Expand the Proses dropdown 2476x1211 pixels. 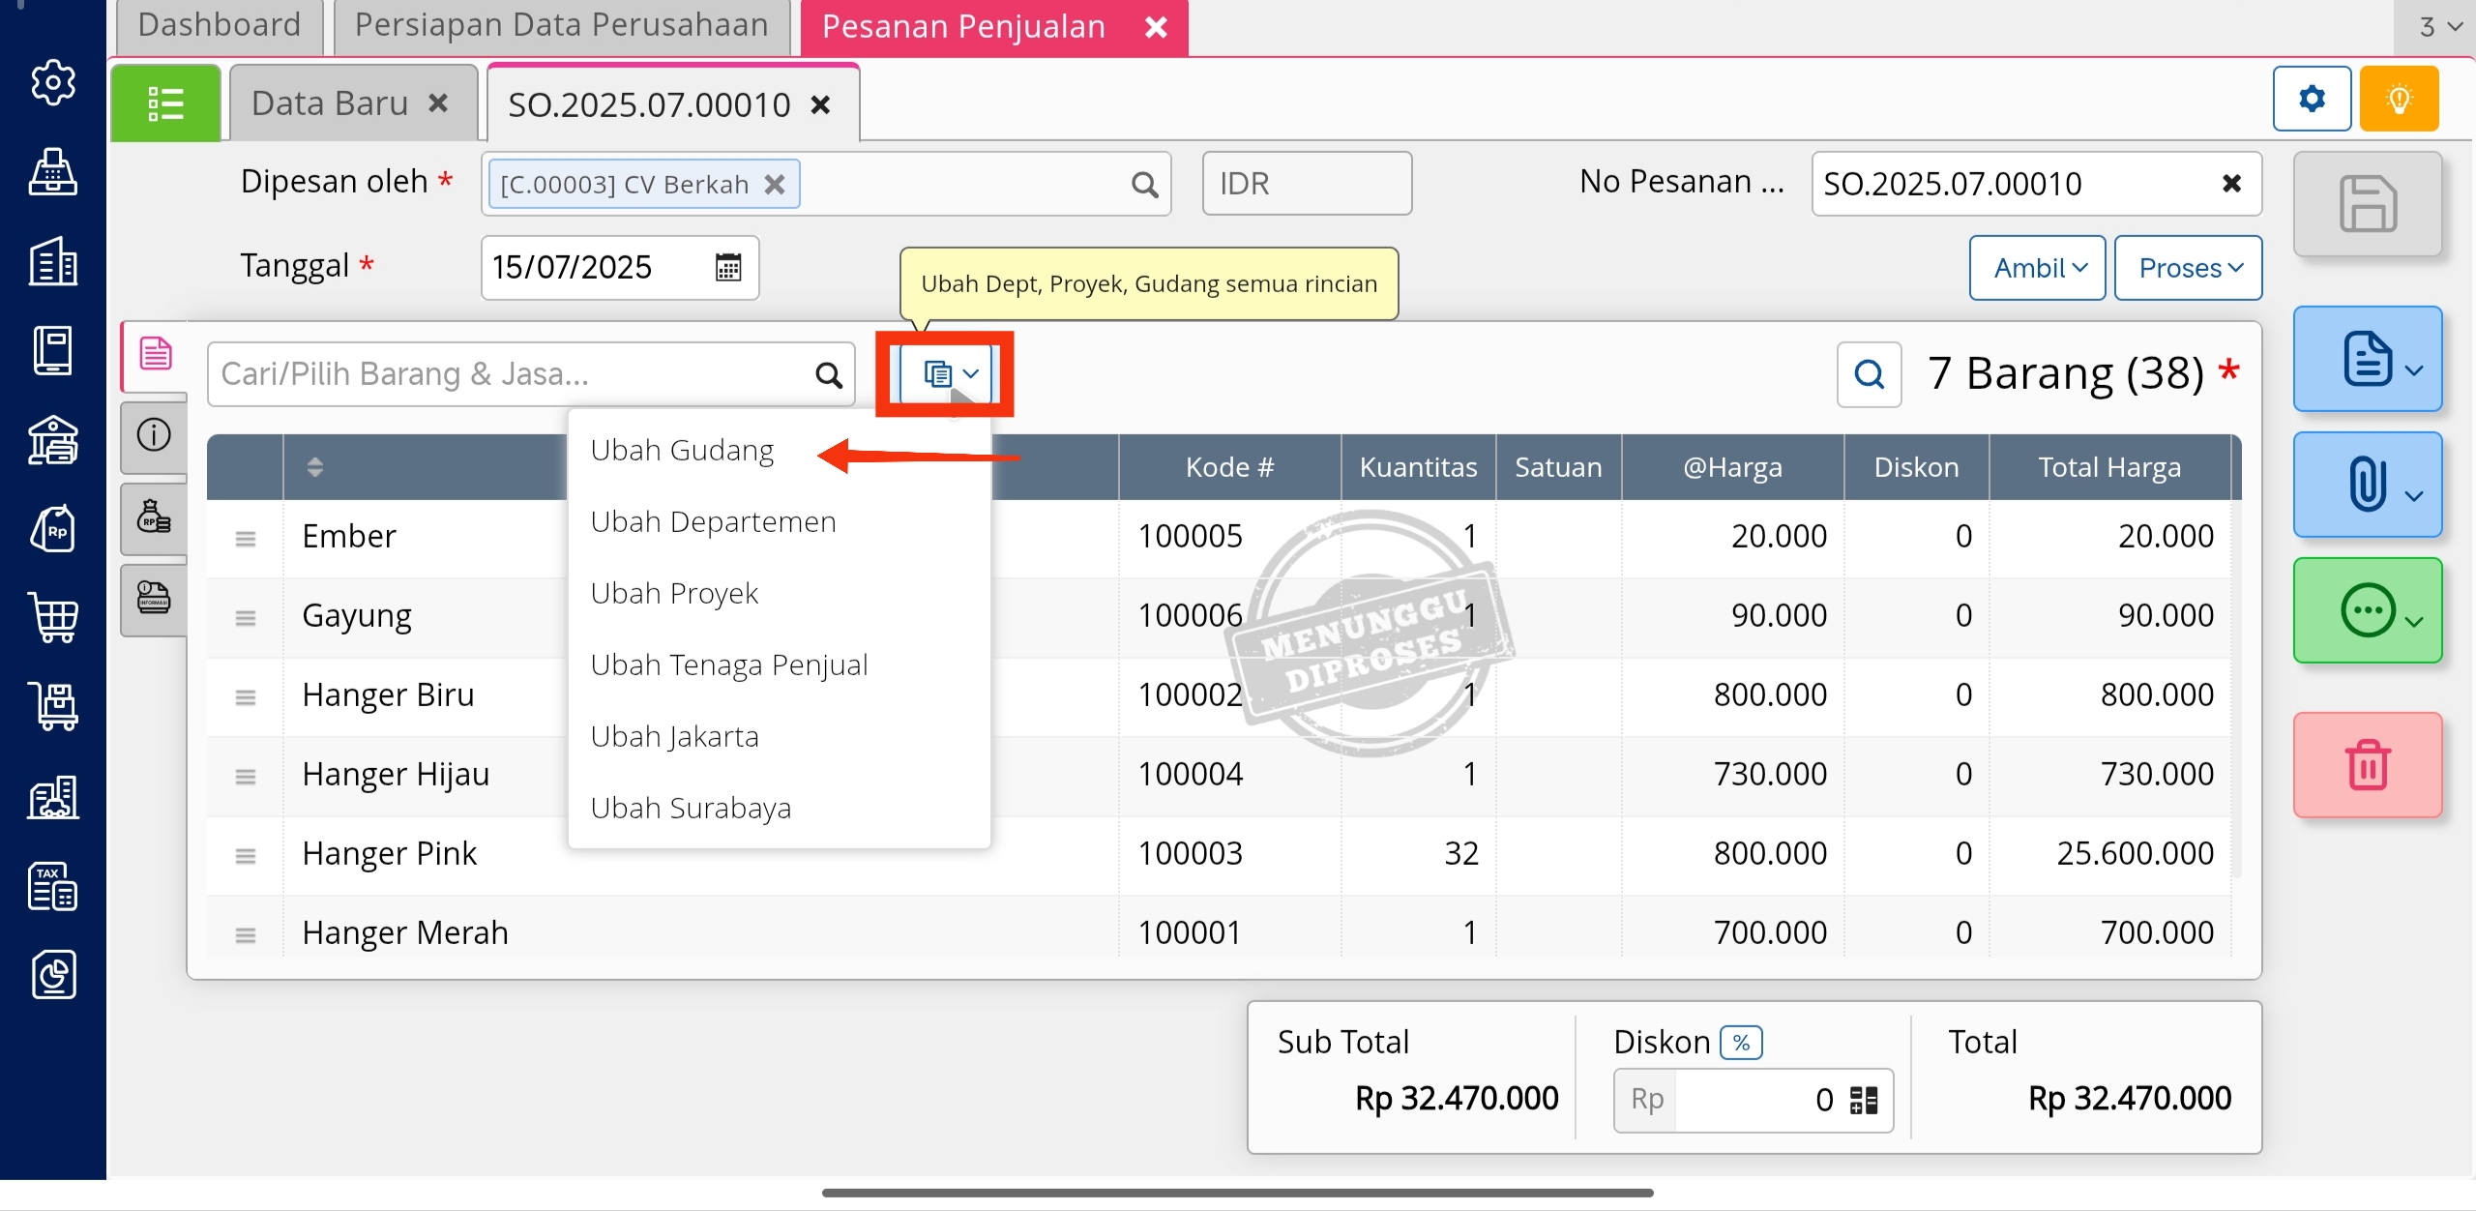(2188, 268)
